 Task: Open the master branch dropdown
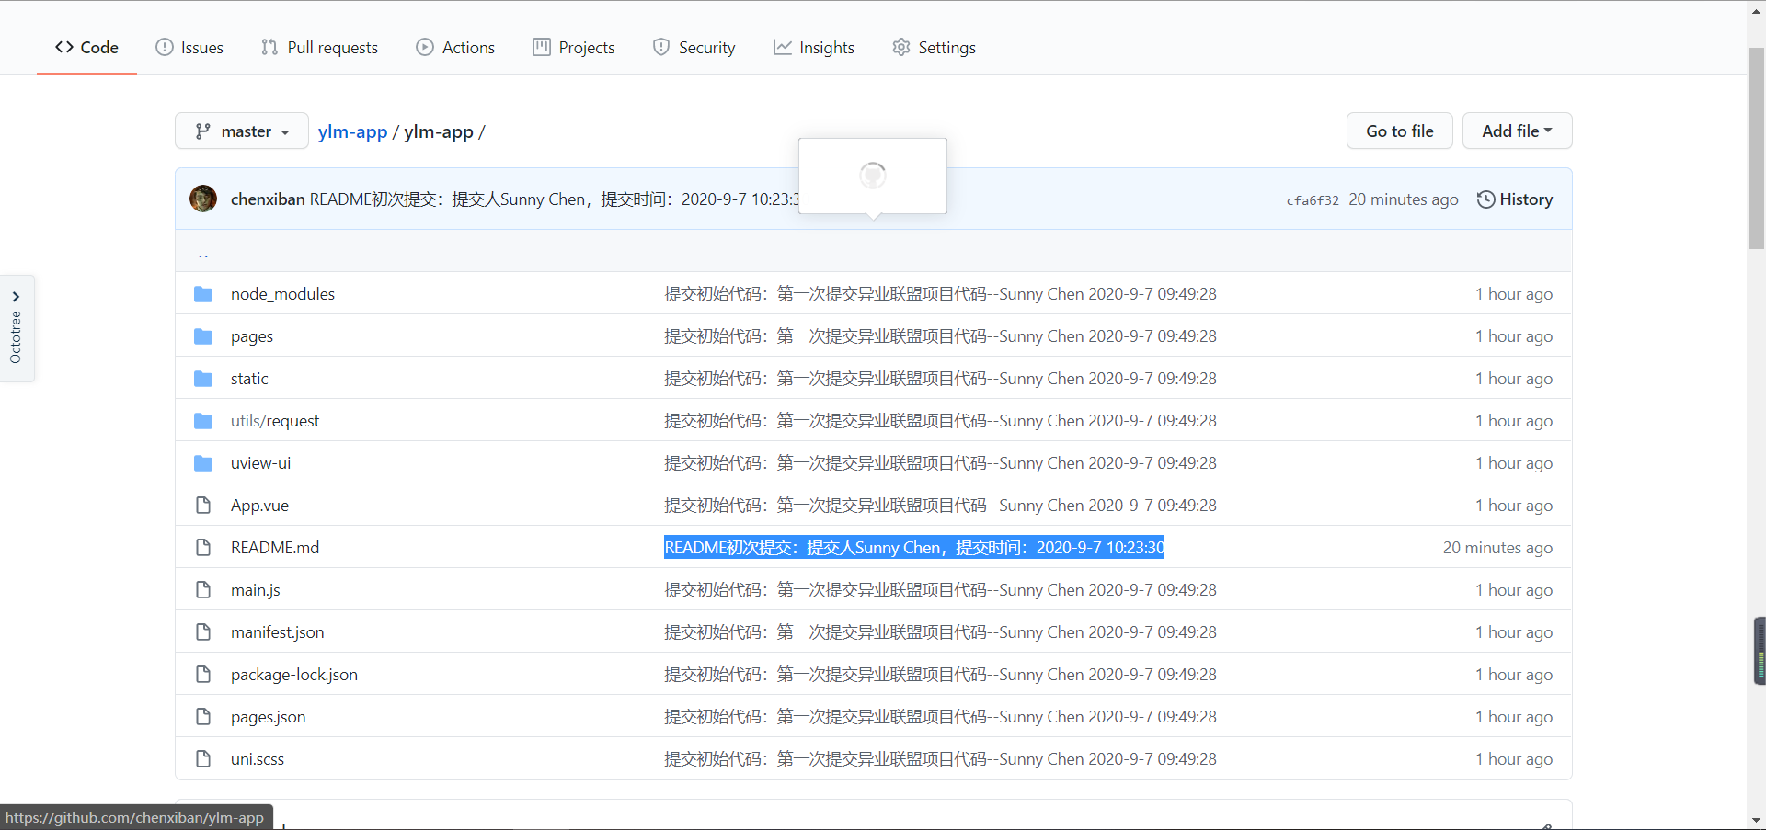(241, 131)
